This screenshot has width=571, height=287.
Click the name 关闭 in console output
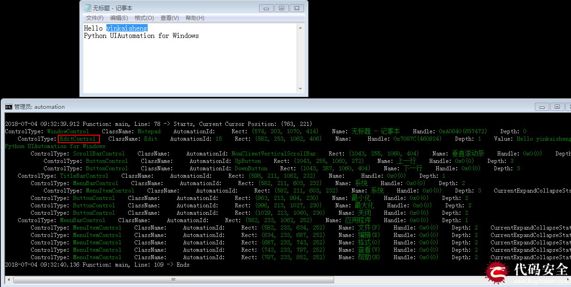pyautogui.click(x=365, y=213)
